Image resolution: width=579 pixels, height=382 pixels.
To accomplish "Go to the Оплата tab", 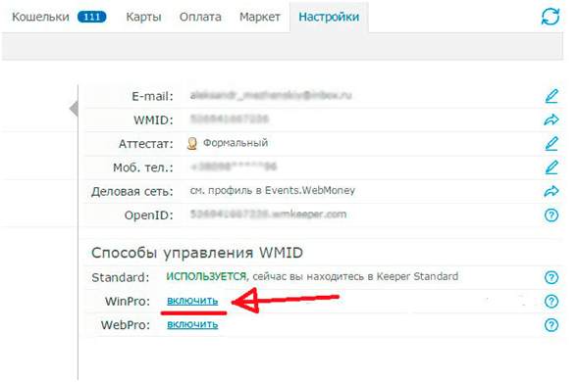I will (200, 17).
